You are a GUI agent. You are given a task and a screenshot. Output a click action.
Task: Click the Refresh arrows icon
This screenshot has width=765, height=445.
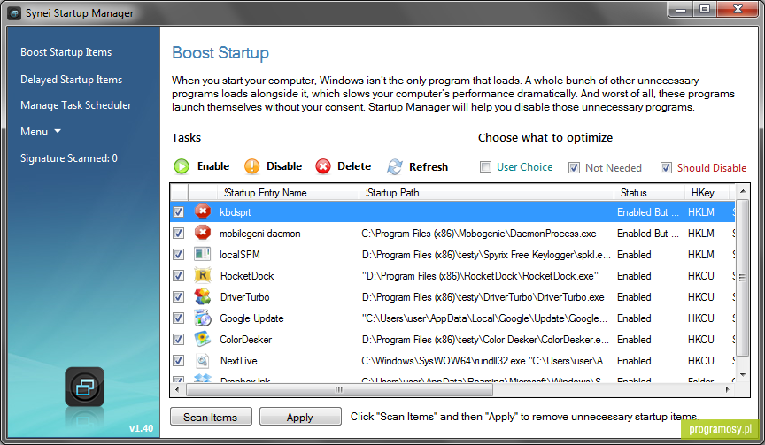(x=395, y=166)
